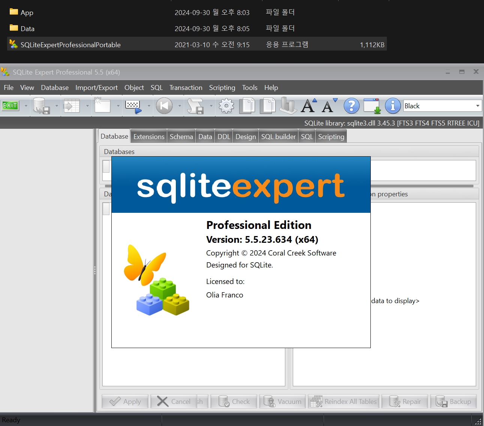Open the Transaction menu
The width and height of the screenshot is (484, 426).
[186, 87]
